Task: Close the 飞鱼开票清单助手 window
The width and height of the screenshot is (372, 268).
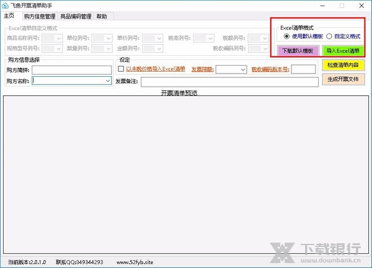Action: pyautogui.click(x=361, y=6)
